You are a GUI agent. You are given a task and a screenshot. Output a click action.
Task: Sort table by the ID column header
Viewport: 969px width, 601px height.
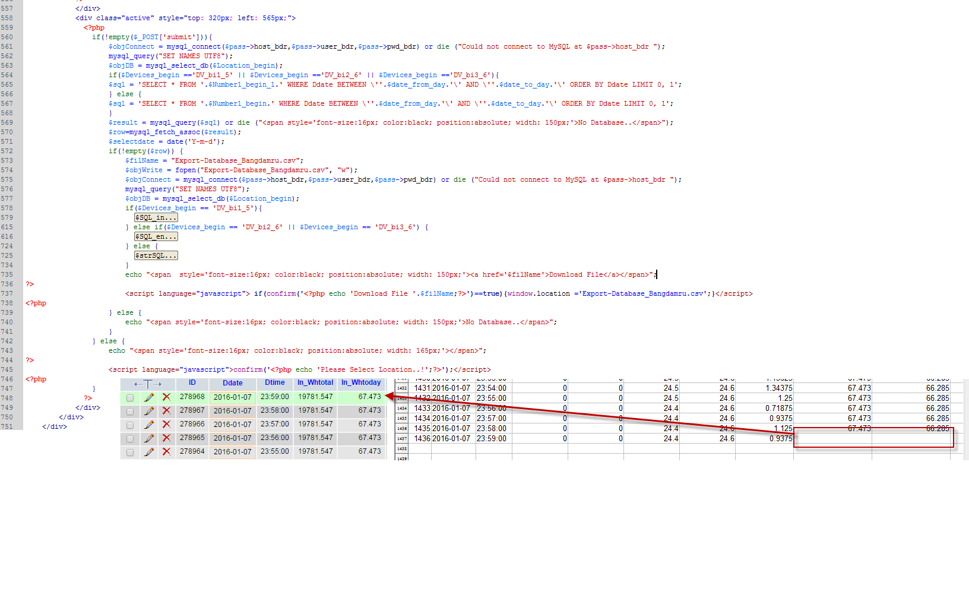(x=192, y=382)
